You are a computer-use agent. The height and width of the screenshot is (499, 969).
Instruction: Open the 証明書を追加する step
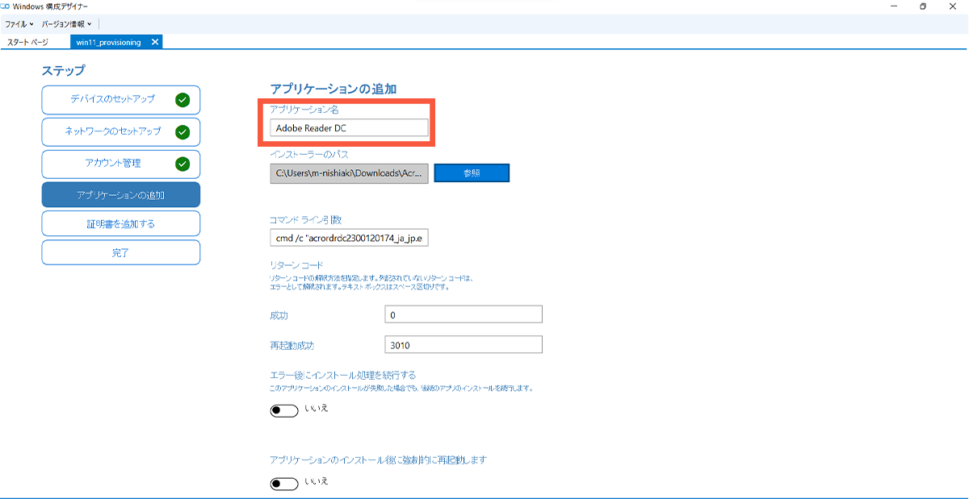(120, 223)
